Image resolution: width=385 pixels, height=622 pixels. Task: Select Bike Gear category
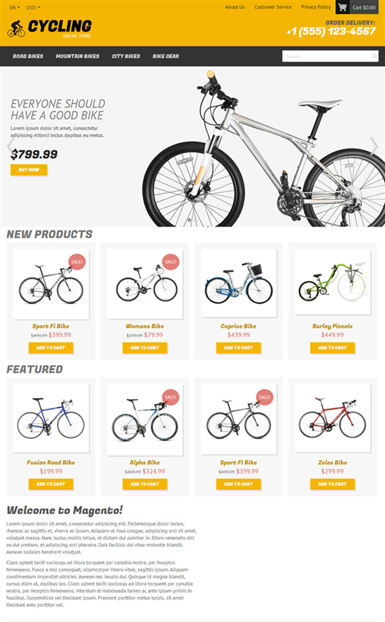pyautogui.click(x=166, y=56)
